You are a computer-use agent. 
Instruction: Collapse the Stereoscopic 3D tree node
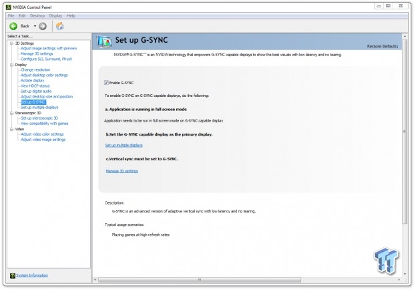11,113
